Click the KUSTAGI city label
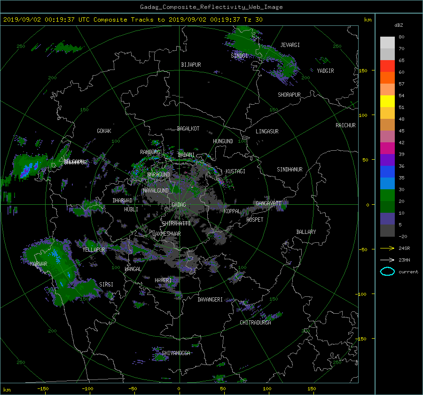The width and height of the screenshot is (423, 395). click(x=235, y=171)
